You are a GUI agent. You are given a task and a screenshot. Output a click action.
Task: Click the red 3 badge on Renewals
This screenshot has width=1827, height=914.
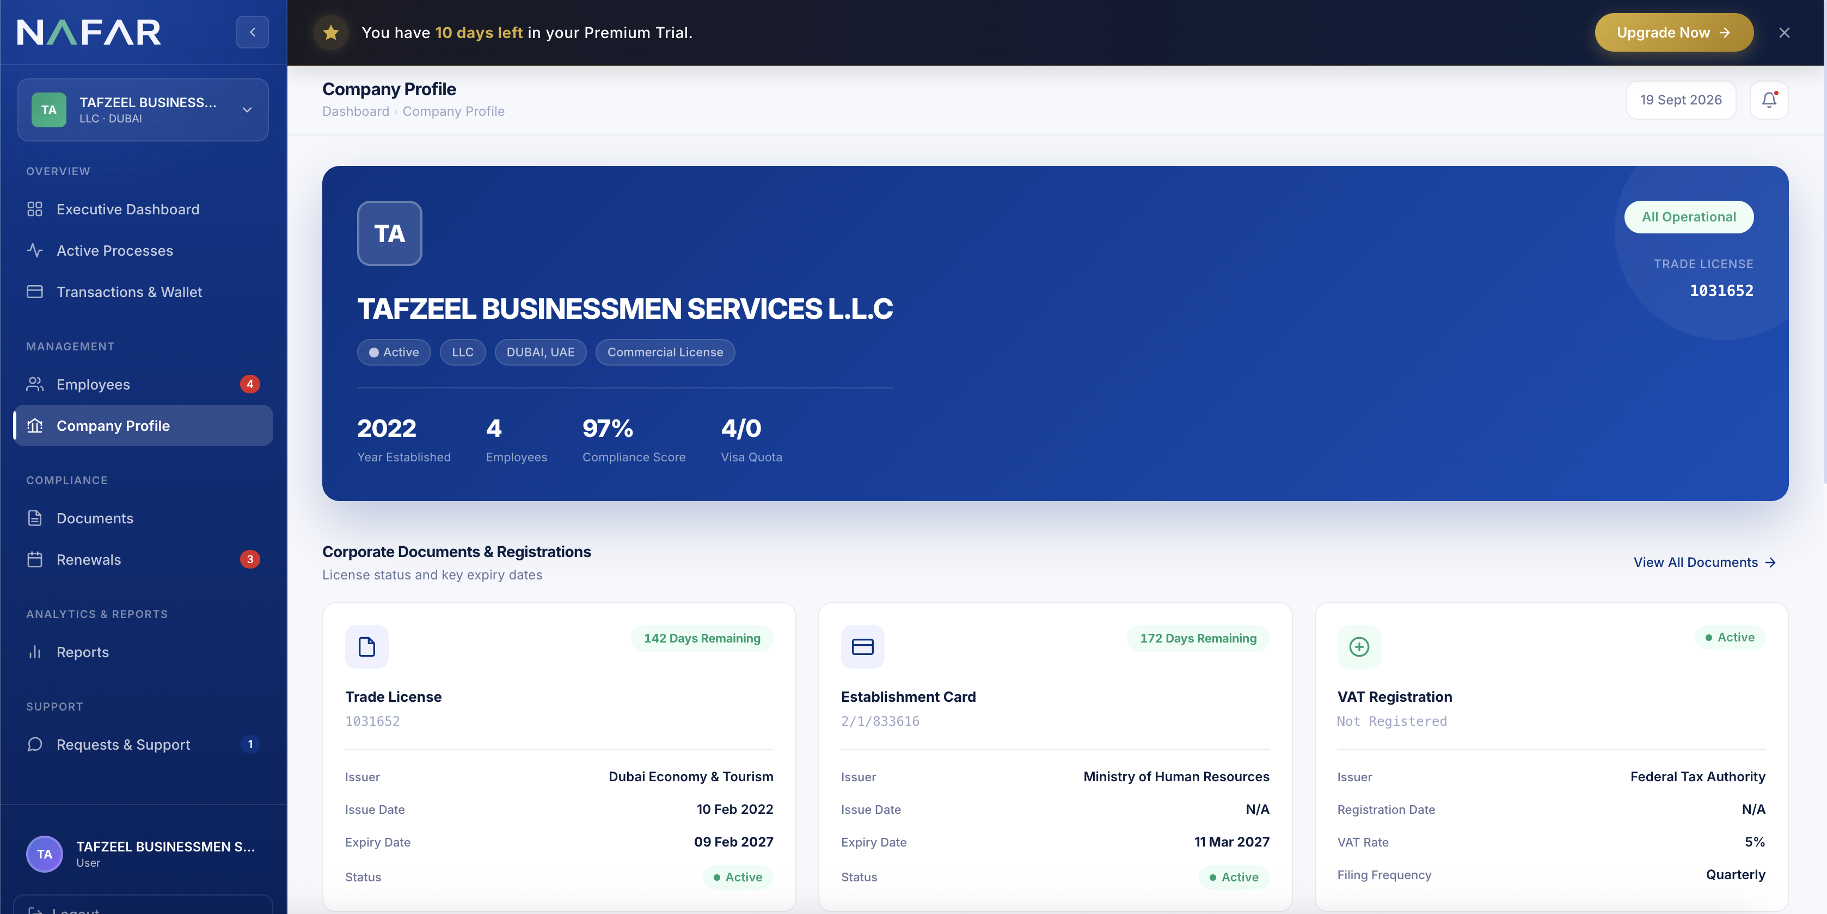[x=250, y=560]
